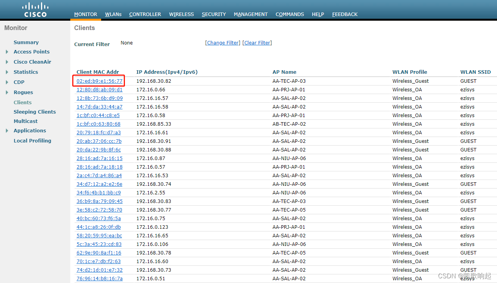Open client 5c:3a:45:23:cd:83 details
The height and width of the screenshot is (283, 497).
tap(99, 244)
